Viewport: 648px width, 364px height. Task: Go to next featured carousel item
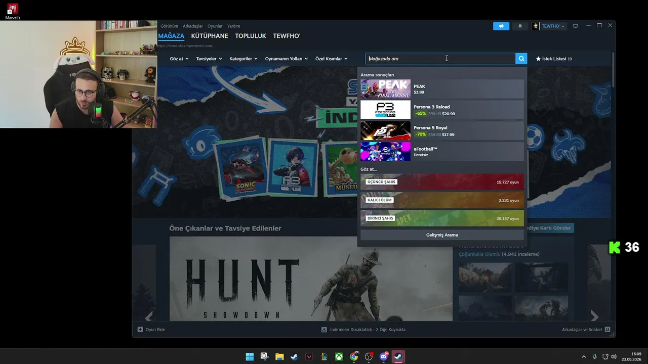(x=594, y=317)
